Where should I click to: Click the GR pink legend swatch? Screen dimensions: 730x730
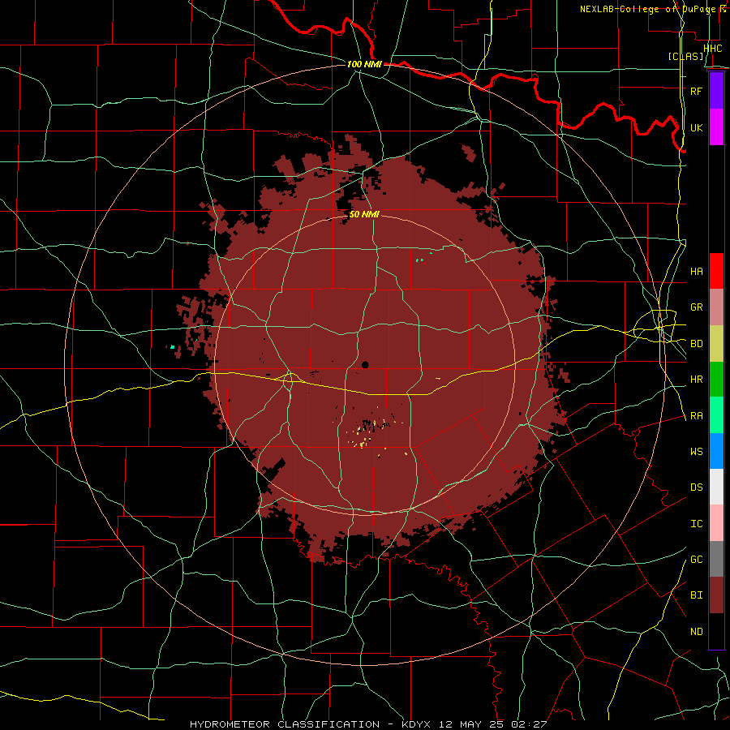click(x=716, y=307)
